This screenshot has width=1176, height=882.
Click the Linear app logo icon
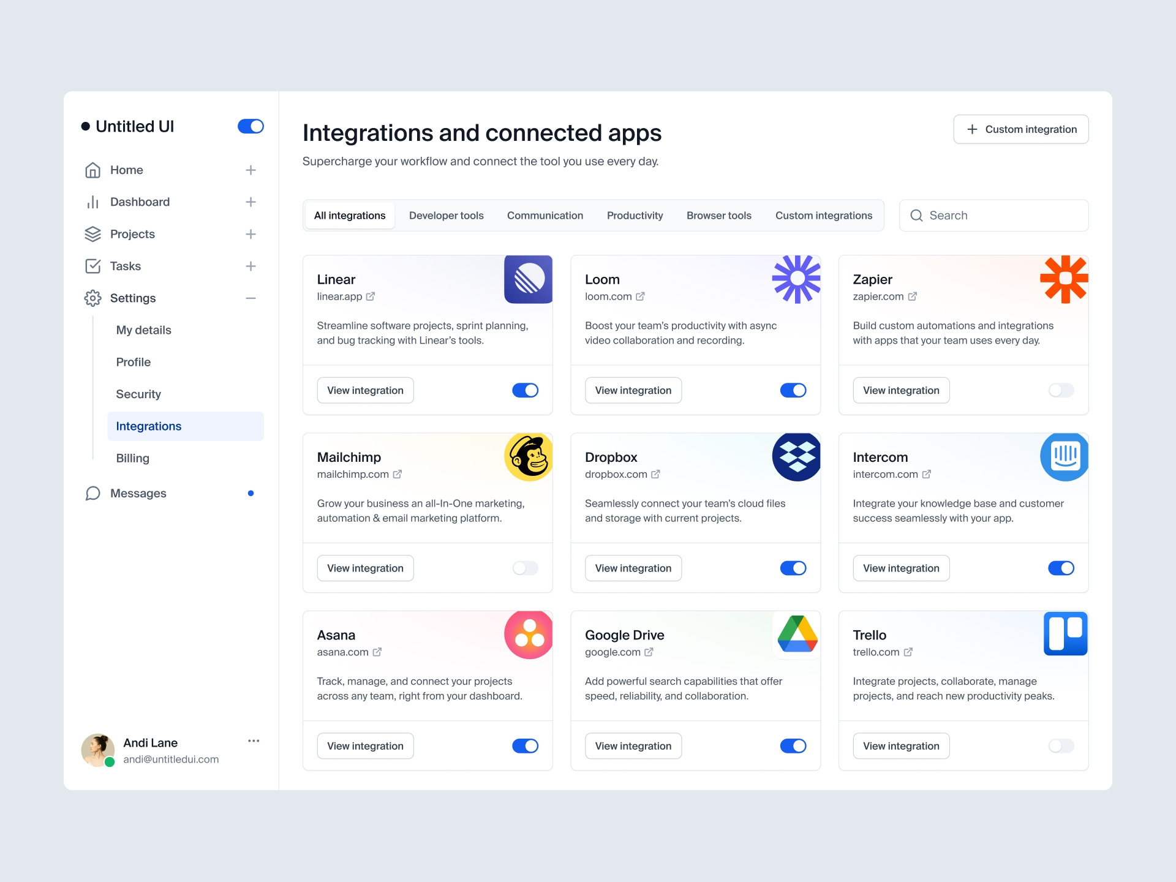coord(528,279)
